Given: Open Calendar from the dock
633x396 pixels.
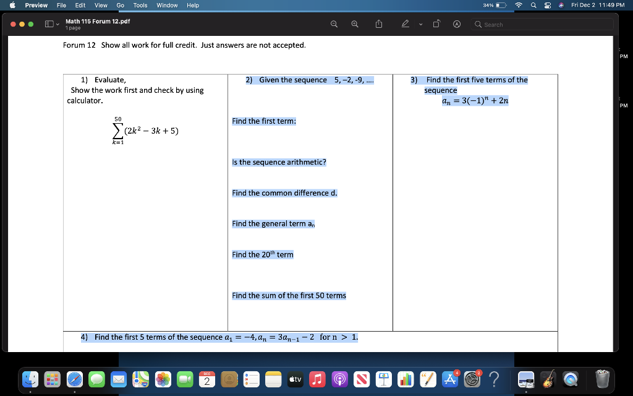Looking at the screenshot, I should 207,379.
